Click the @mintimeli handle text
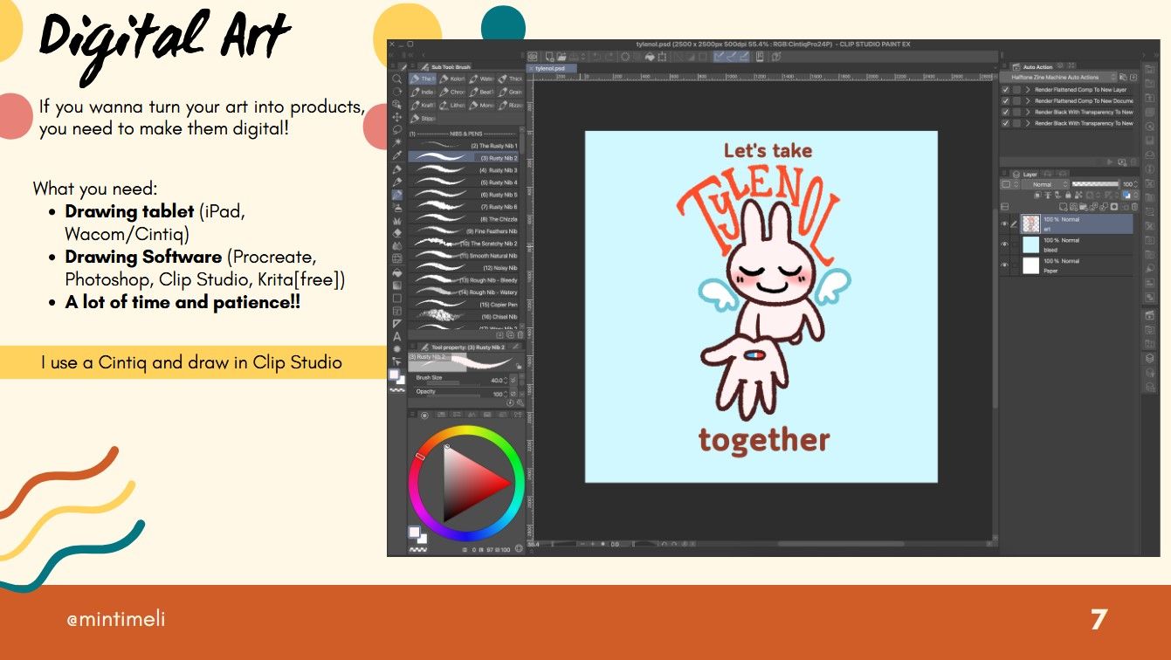This screenshot has height=660, width=1171. point(116,620)
